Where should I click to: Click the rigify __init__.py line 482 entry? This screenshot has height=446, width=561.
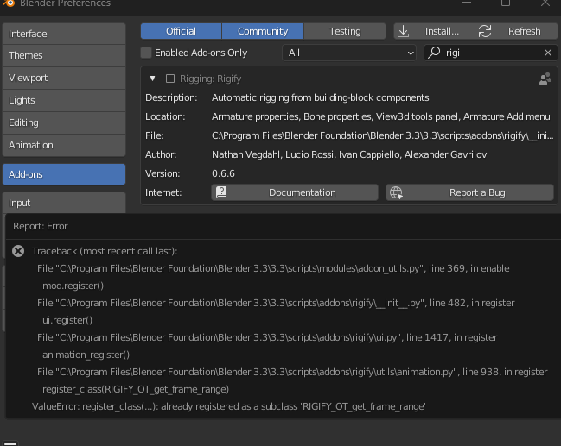click(276, 303)
